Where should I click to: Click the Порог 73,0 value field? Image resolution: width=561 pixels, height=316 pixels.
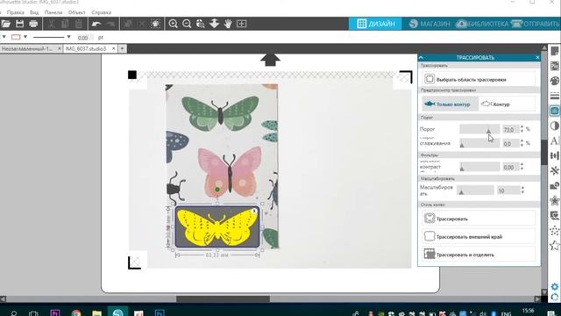tap(510, 129)
